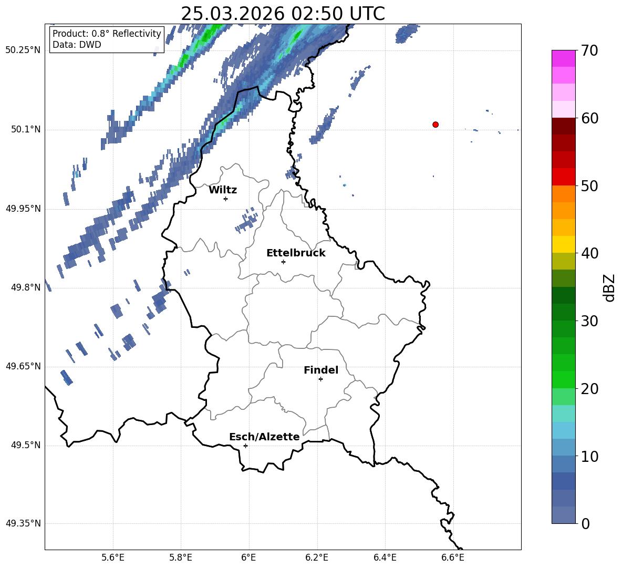The image size is (622, 568).
Task: Click the red dot station marker
Action: click(436, 125)
